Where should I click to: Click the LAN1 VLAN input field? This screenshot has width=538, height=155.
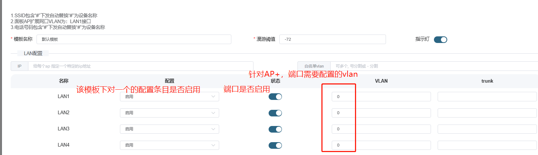381,97
